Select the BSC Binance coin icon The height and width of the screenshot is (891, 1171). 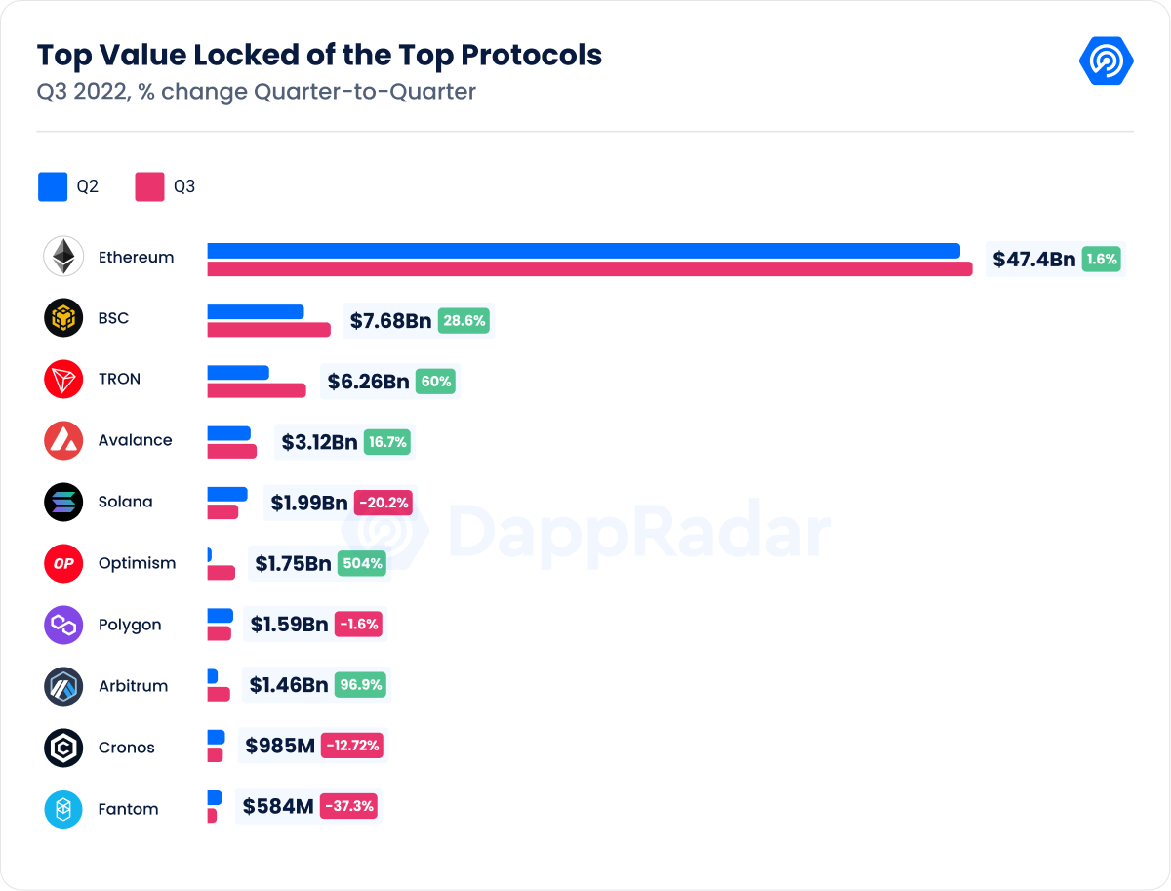coord(63,318)
